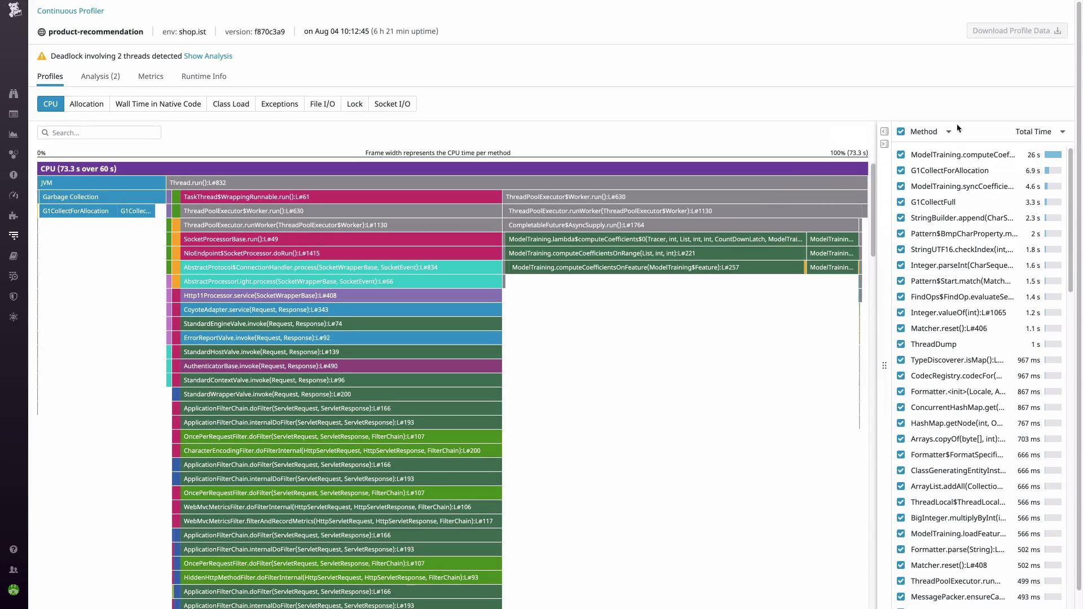Collapse the method panel with the left chevron

[x=884, y=131]
